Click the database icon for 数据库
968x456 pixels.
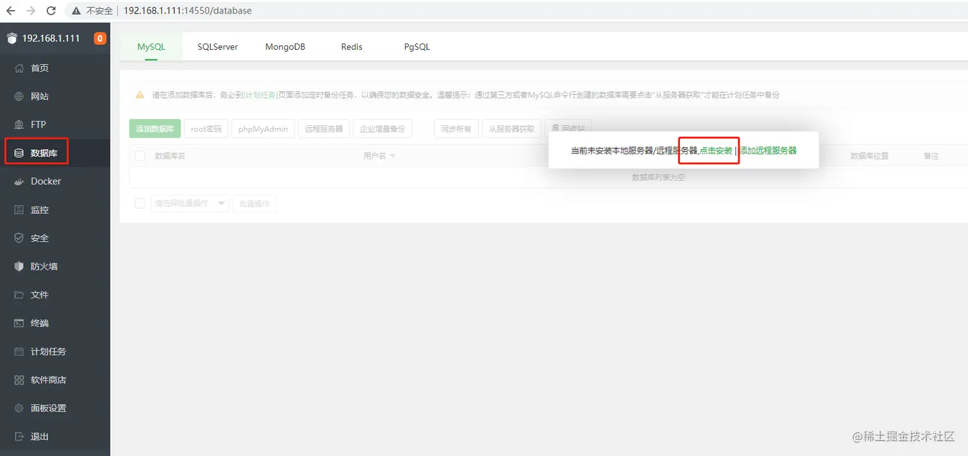point(19,153)
